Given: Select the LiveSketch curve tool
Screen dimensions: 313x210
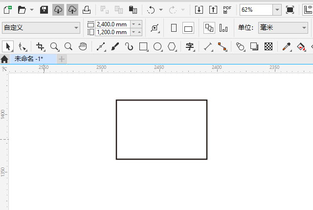Looking at the screenshot, I should [x=129, y=47].
